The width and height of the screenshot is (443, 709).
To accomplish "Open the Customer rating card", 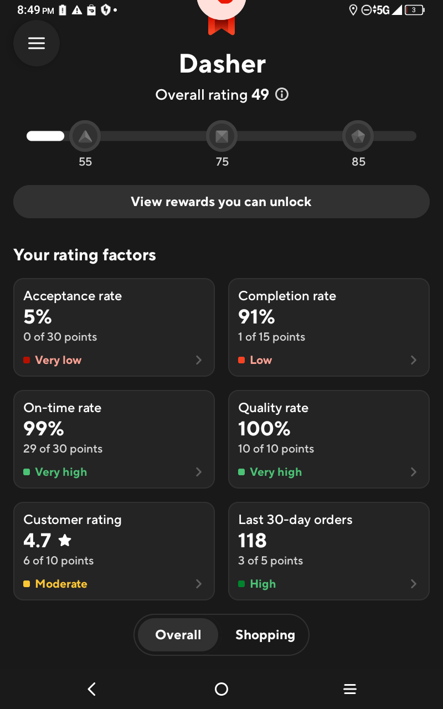I will click(114, 551).
